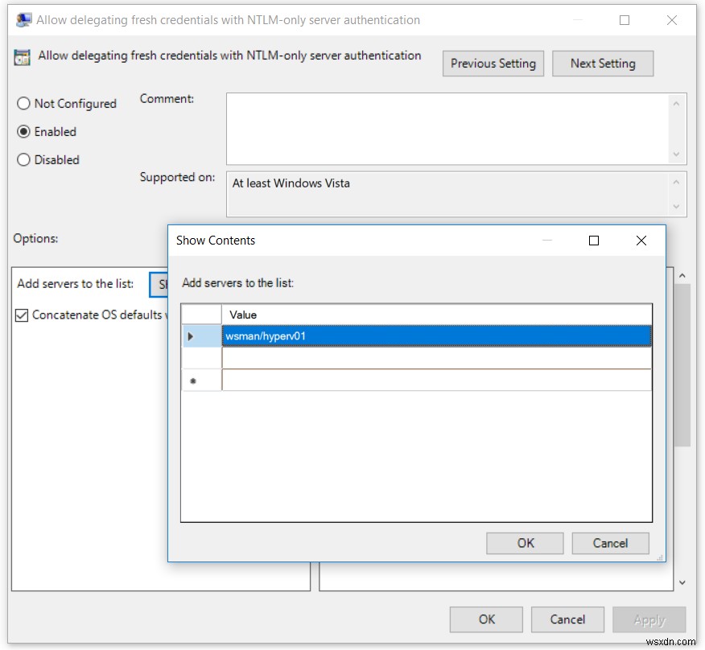705x650 pixels.
Task: Uncheck the Concatenate OS defaults checkbox
Action: [23, 315]
